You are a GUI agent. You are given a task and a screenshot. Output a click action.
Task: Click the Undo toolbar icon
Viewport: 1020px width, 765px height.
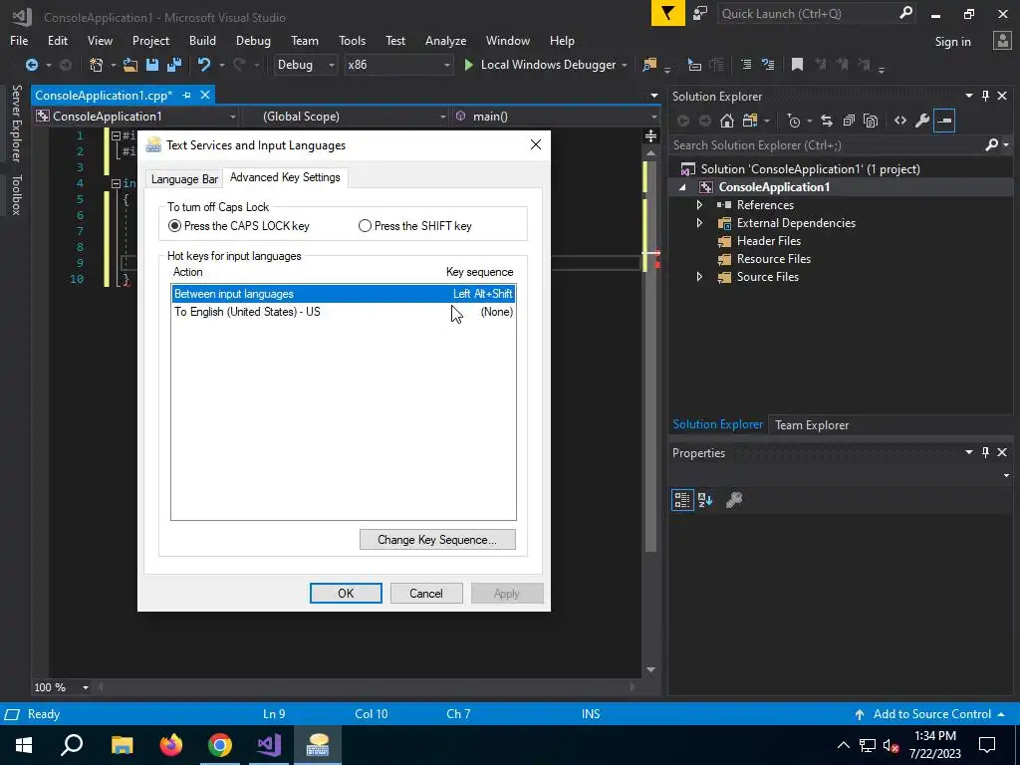[x=204, y=65]
